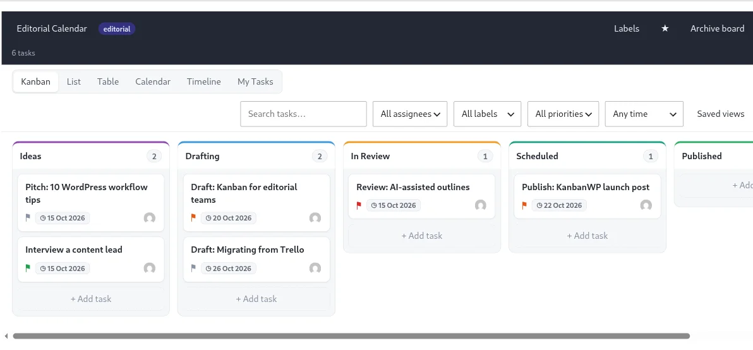Open the All labels filter dropdown
Screen dimensions: 753x350
488,114
